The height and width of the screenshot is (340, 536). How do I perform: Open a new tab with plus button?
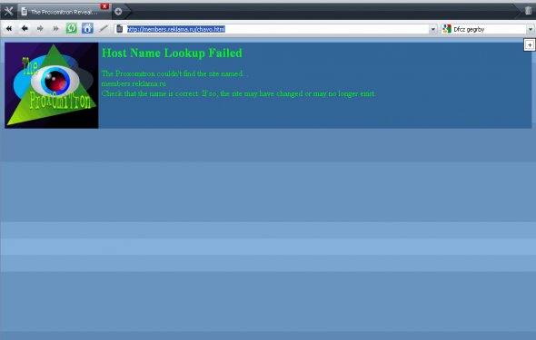click(118, 12)
